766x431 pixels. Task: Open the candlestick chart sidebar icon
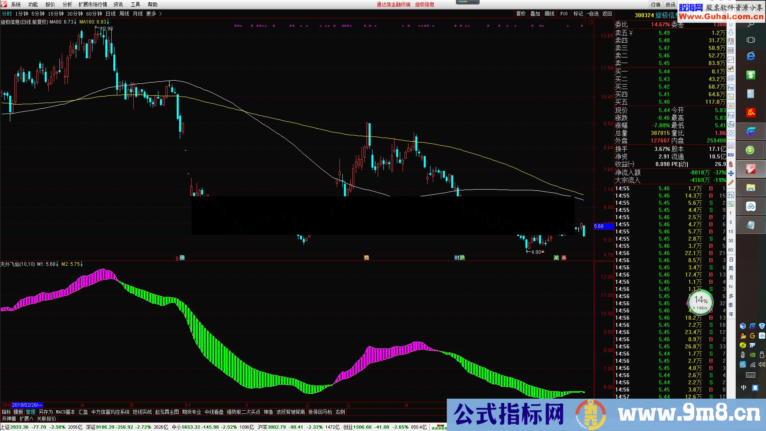(x=731, y=69)
